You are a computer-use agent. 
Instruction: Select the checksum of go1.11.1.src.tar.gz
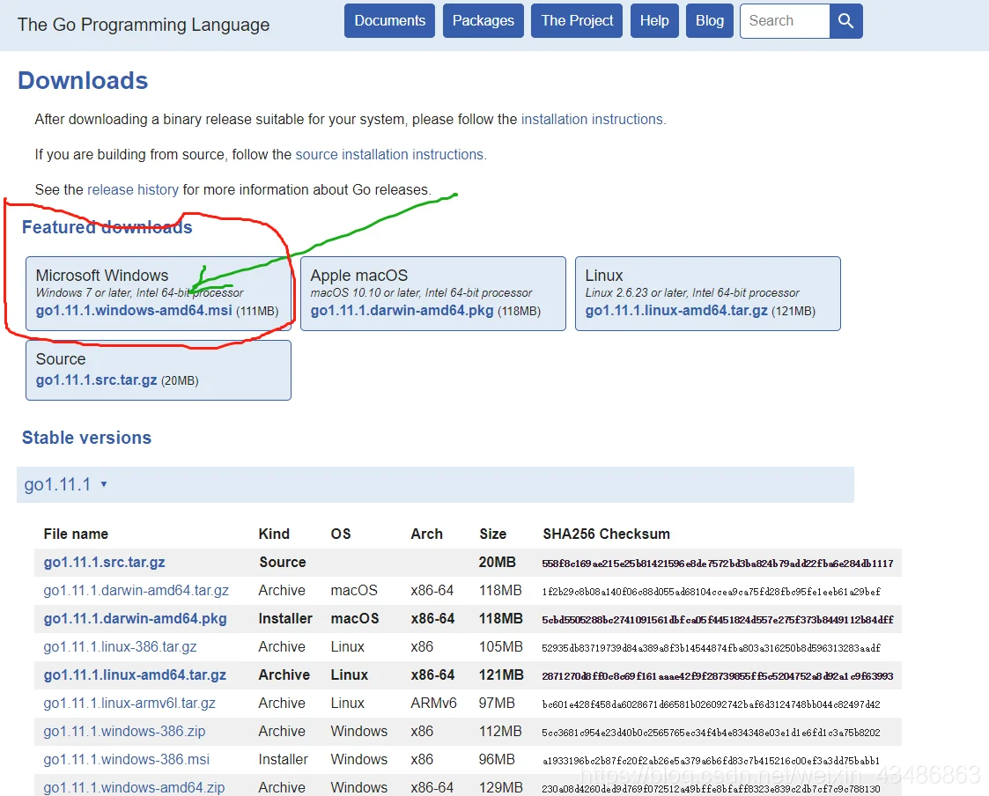point(717,564)
